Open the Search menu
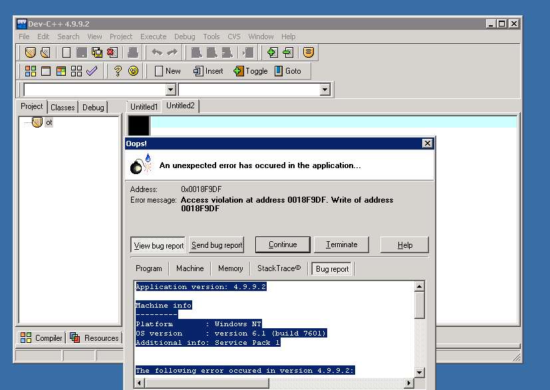This screenshot has width=550, height=390. 69,37
